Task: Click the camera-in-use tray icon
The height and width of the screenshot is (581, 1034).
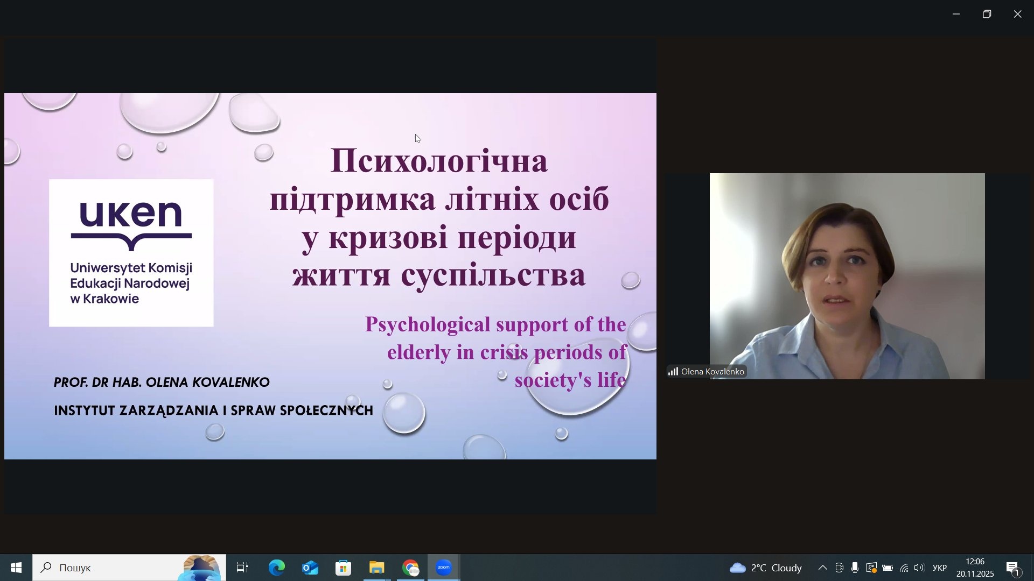Action: 839,568
